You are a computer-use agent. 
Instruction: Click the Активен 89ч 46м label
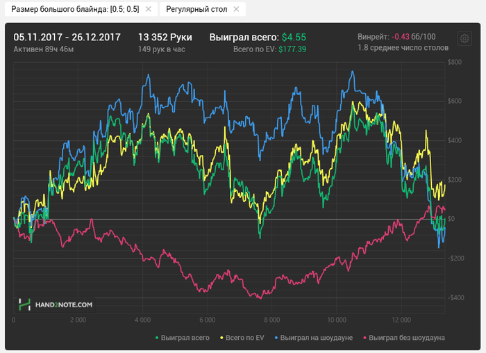click(43, 49)
